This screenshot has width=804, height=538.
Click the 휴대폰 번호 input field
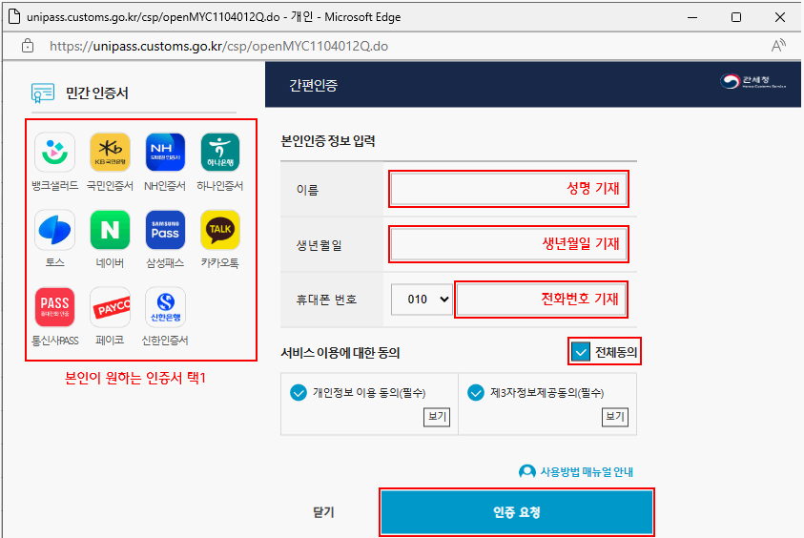[541, 299]
